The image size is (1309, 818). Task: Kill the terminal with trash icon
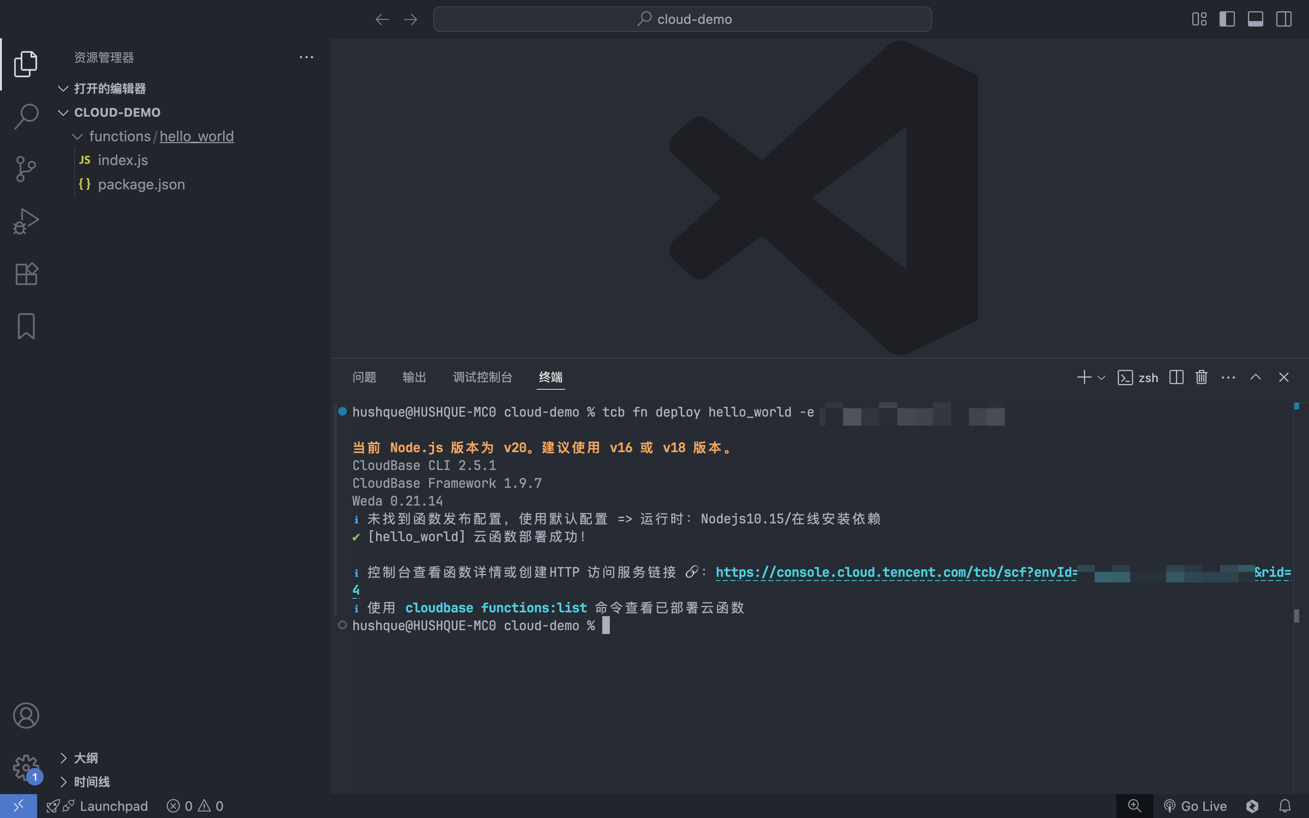click(1201, 377)
